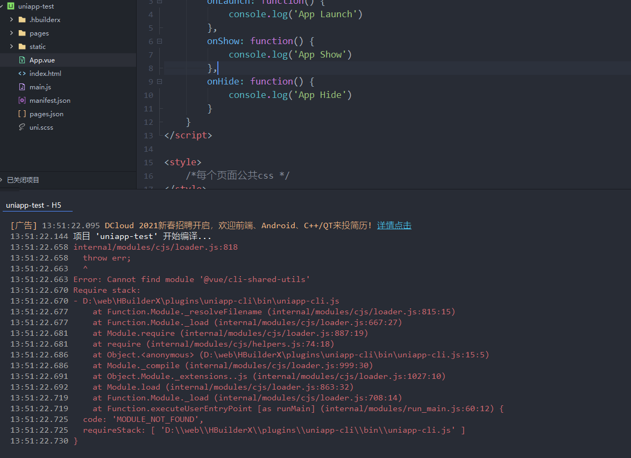Collapse the onHide function fold marker

[x=159, y=82]
